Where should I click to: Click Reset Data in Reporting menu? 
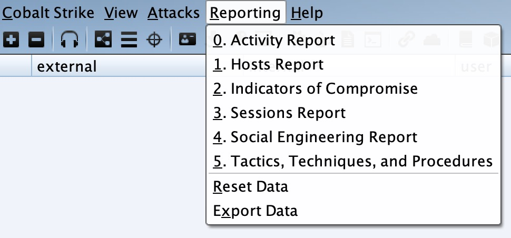(x=251, y=186)
